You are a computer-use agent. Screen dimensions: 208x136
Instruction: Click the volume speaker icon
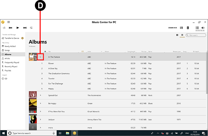coord(203,28)
